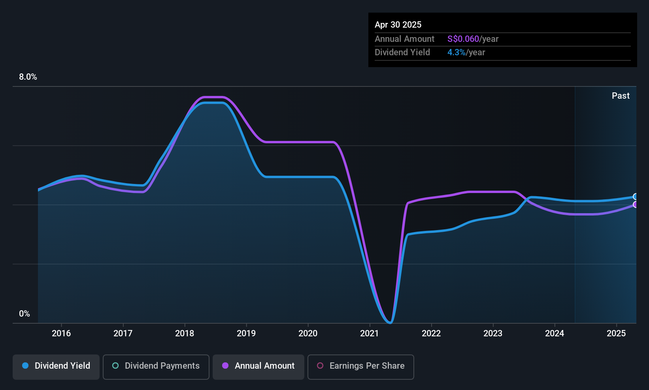
Task: Click the 0% y-axis label
Action: 25,314
